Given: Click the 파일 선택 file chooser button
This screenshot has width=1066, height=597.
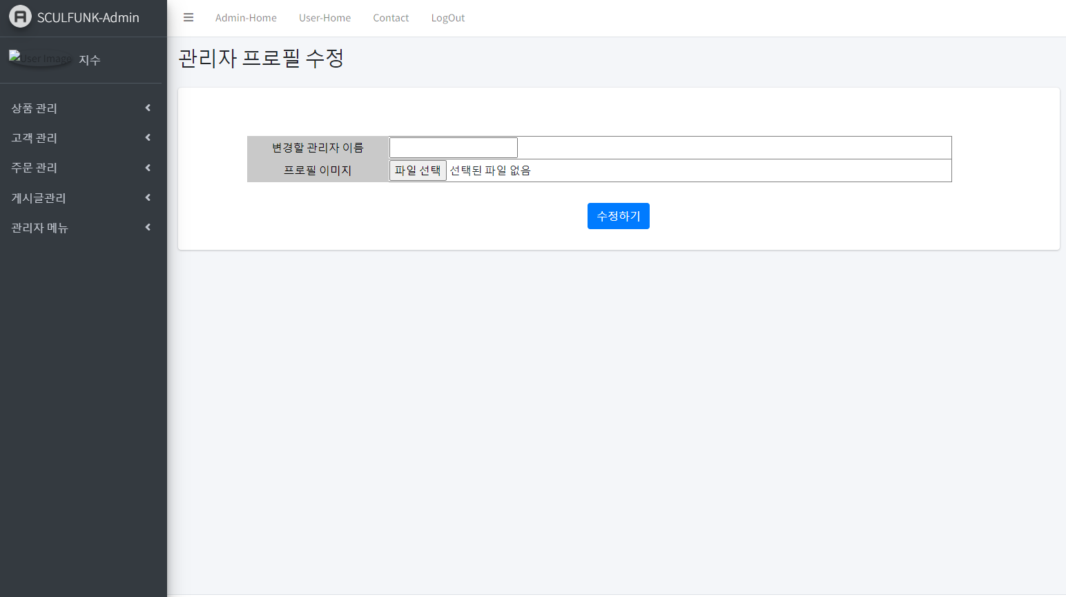Looking at the screenshot, I should click(418, 170).
